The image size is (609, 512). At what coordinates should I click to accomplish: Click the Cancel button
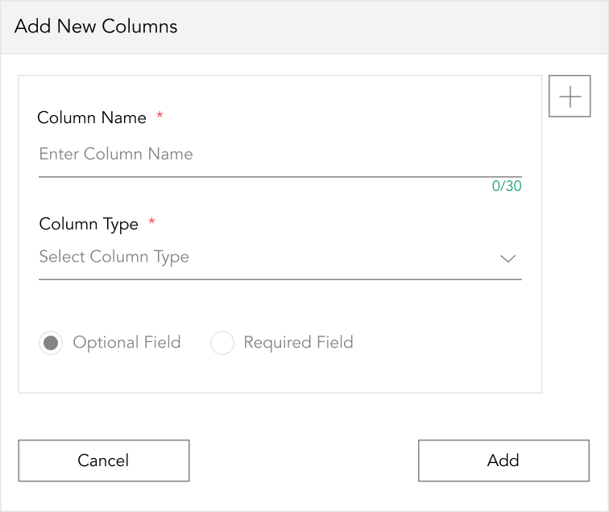(104, 460)
